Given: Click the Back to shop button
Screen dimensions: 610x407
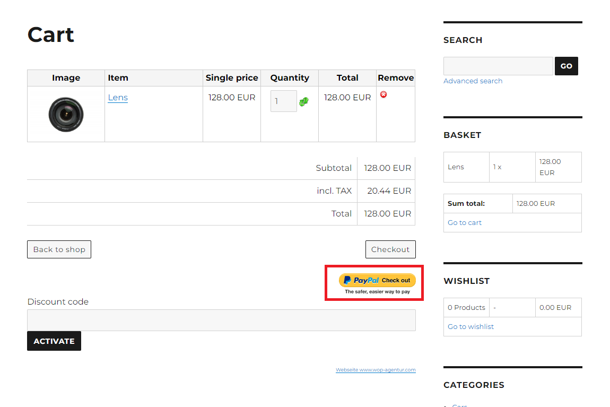Looking at the screenshot, I should (x=59, y=249).
